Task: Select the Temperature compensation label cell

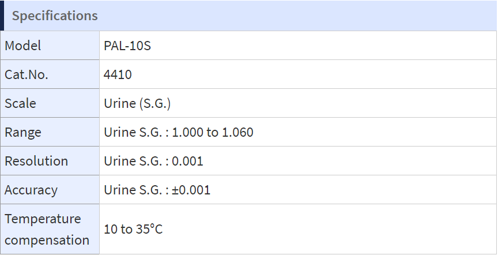Action: [50, 229]
